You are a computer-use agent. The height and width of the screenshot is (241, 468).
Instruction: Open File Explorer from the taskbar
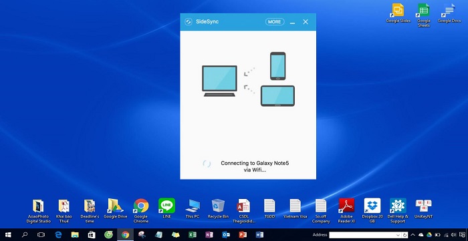click(75, 235)
